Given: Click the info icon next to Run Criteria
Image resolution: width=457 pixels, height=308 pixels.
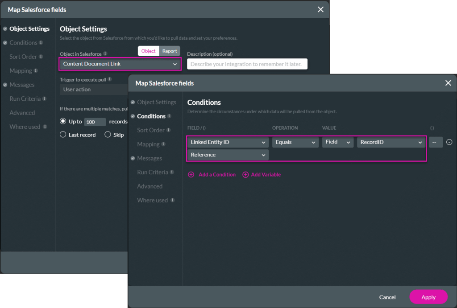Looking at the screenshot, I should coord(172,172).
